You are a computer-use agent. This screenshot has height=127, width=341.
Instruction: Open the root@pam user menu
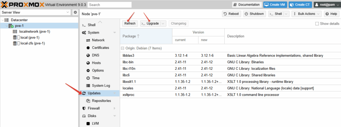tap(327, 5)
